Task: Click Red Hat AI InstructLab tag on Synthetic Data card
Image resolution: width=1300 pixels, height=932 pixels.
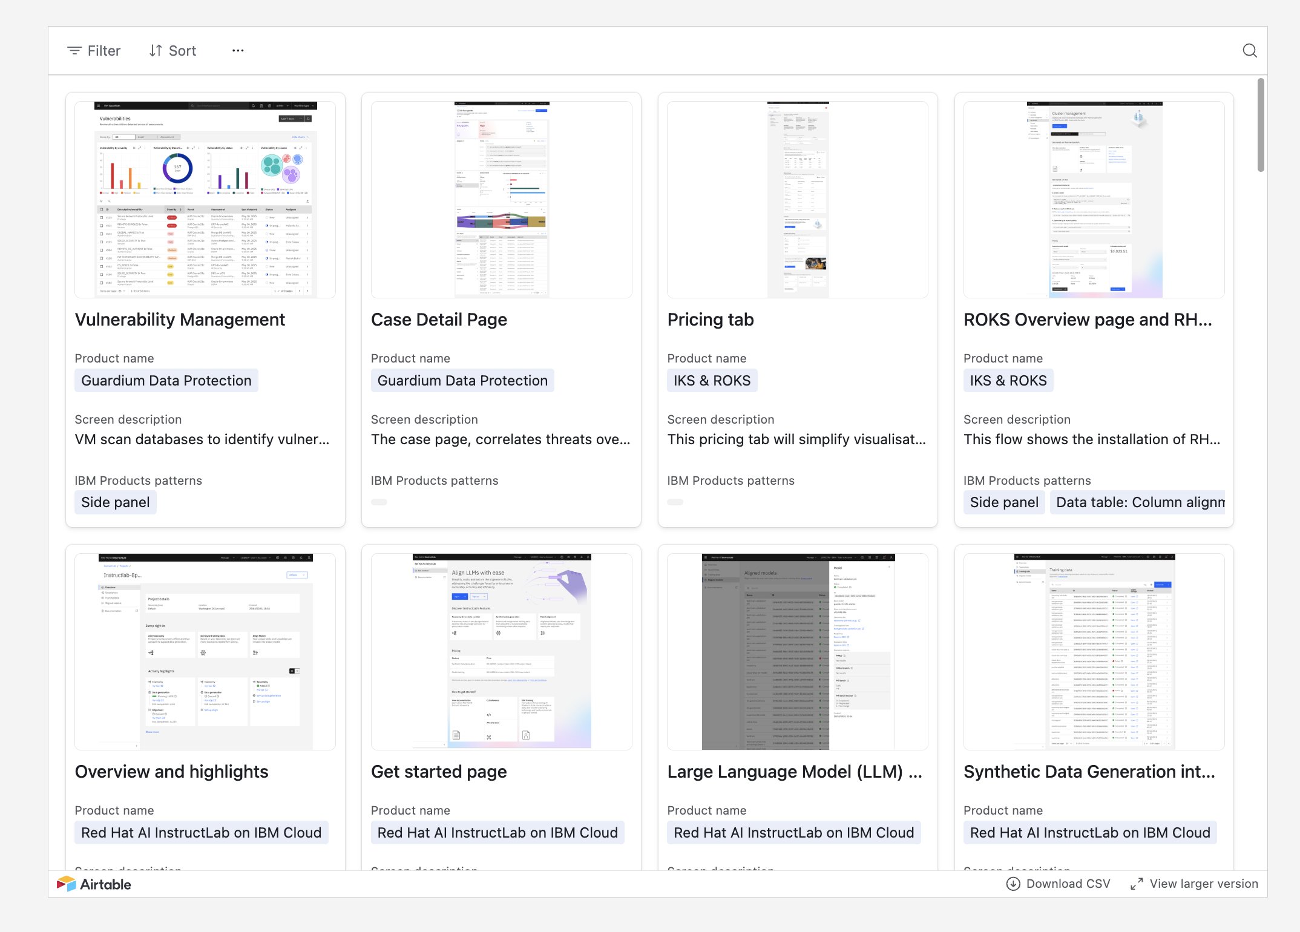Action: (1090, 833)
